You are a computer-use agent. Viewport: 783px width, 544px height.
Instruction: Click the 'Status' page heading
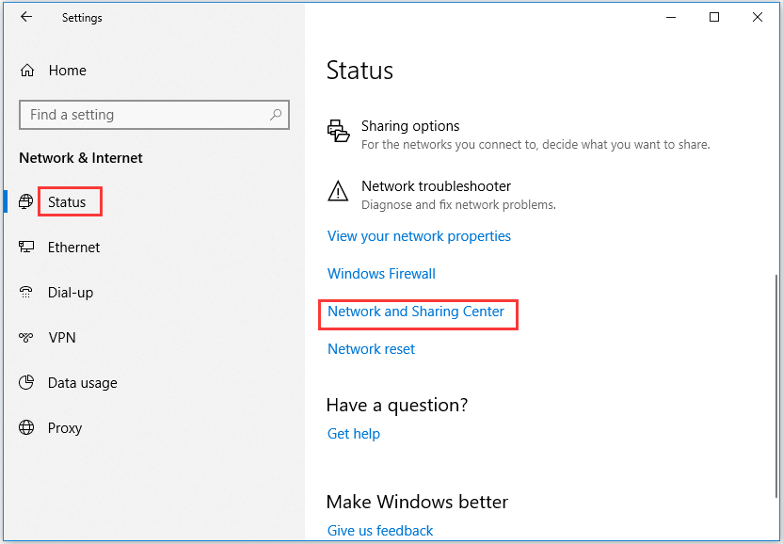click(360, 71)
